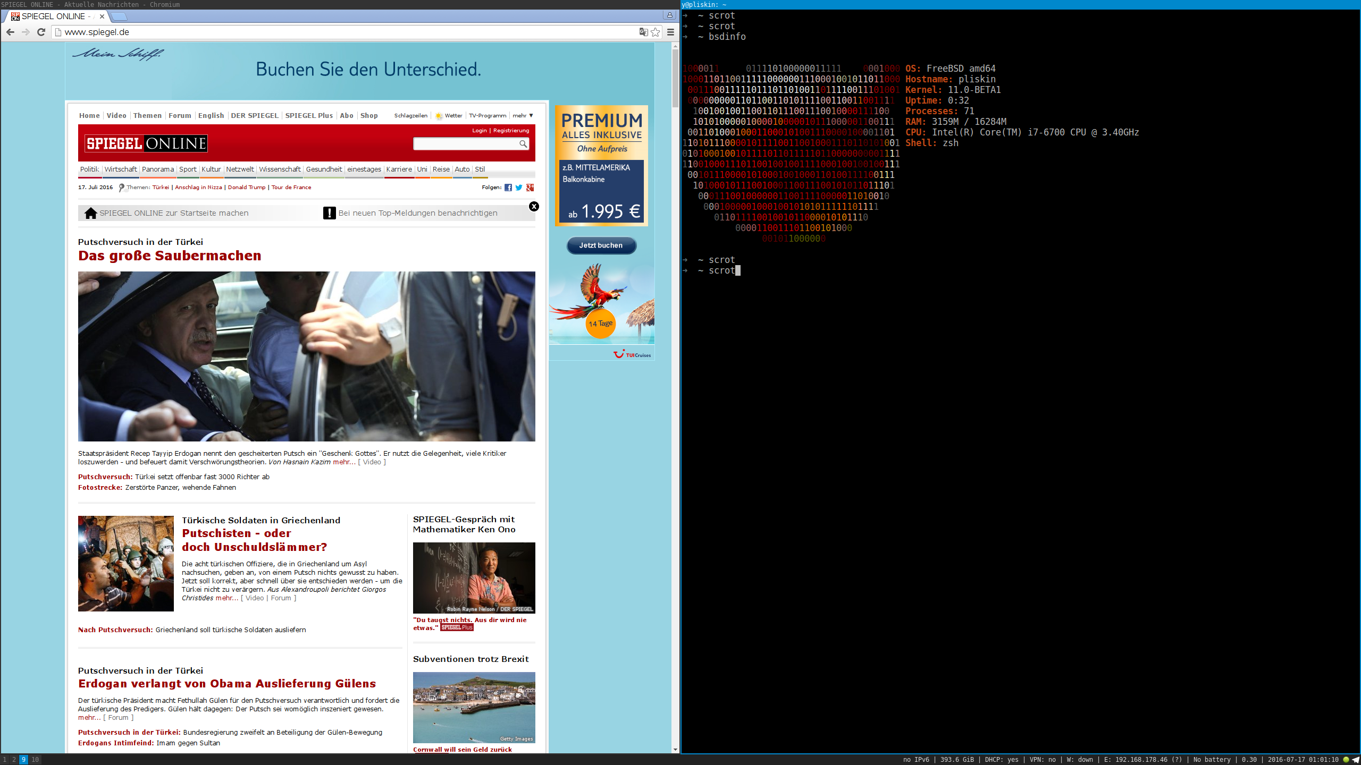Click the Registrierung link
1361x765 pixels.
[x=511, y=131]
